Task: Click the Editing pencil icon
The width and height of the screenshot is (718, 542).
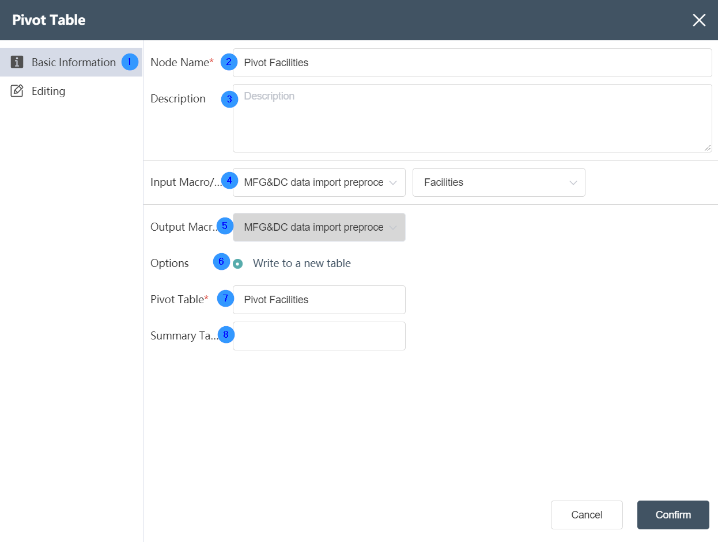Action: 17,91
